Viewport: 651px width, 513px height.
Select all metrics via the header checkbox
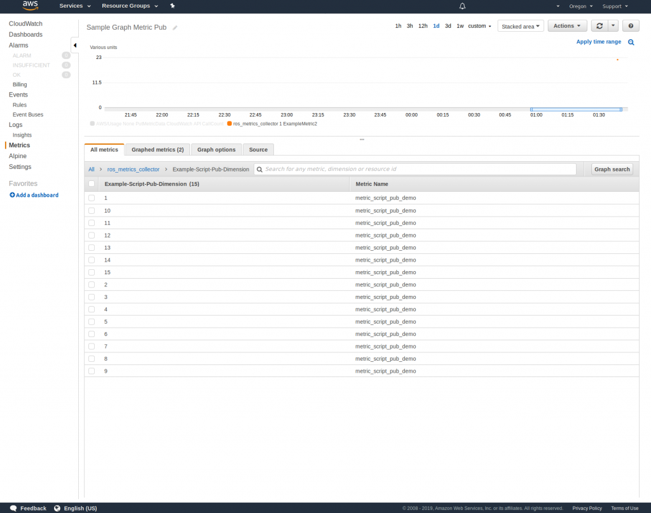(x=91, y=183)
